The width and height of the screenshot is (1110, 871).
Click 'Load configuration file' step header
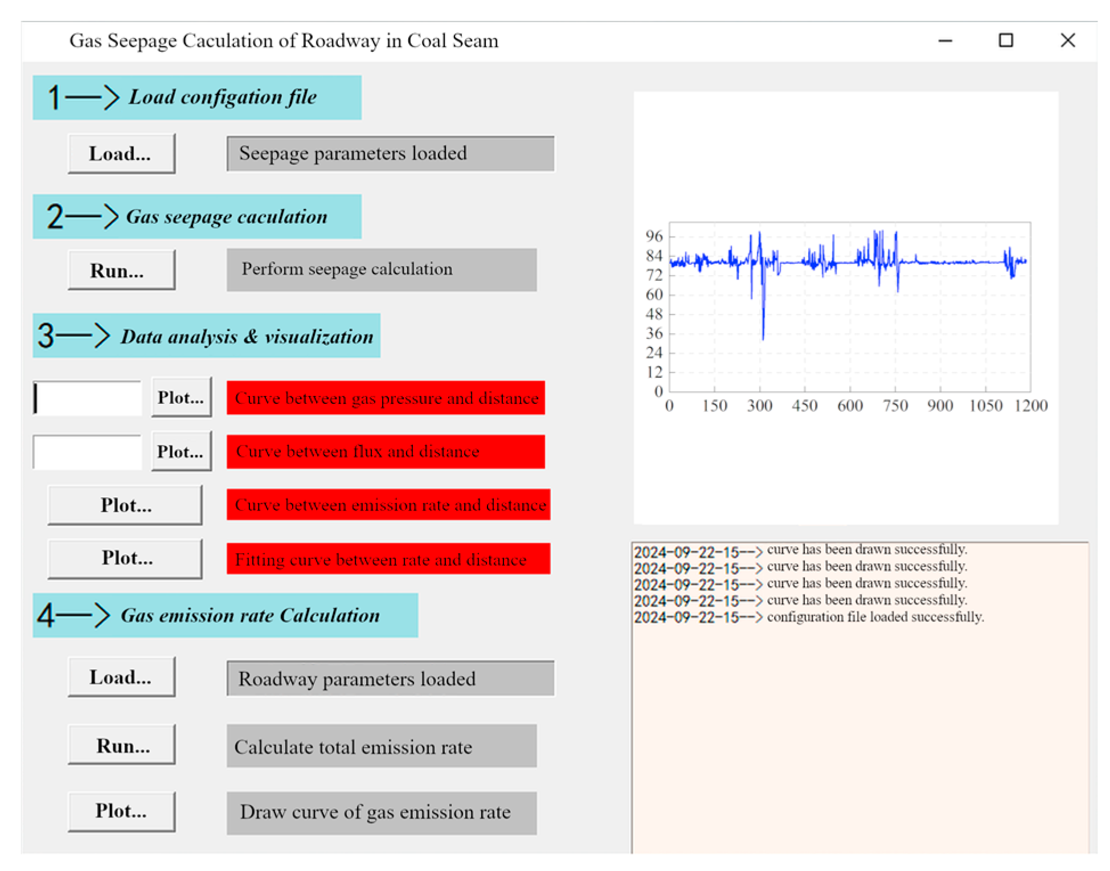196,97
